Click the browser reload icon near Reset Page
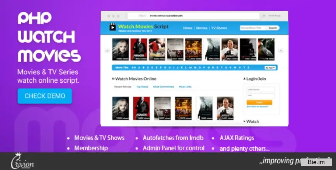The width and height of the screenshot is (336, 170). [264, 16]
